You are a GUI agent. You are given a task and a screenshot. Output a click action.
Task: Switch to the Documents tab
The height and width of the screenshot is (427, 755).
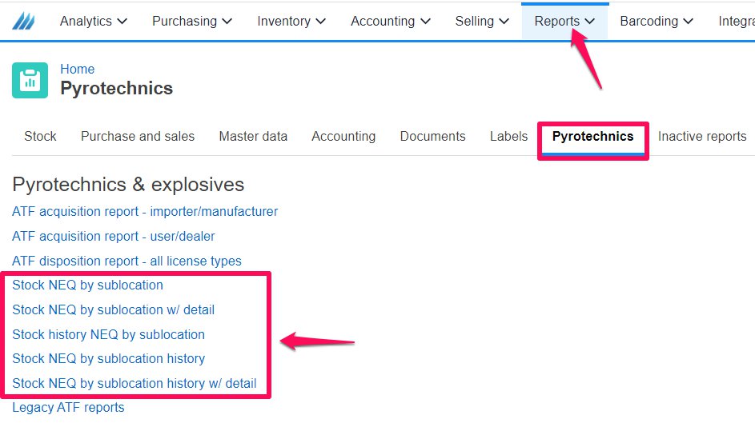pyautogui.click(x=433, y=136)
